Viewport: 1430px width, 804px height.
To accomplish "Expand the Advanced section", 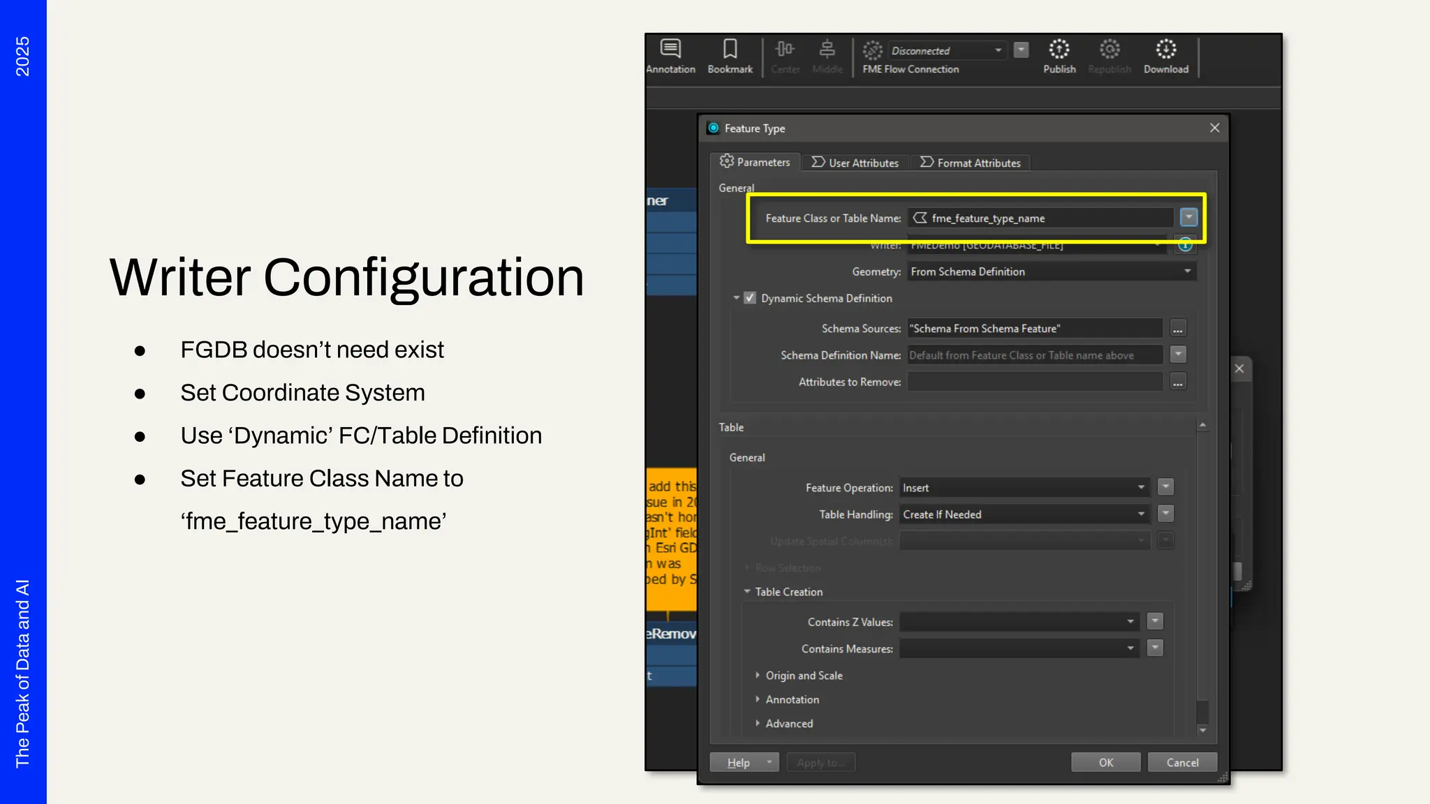I will pos(758,723).
